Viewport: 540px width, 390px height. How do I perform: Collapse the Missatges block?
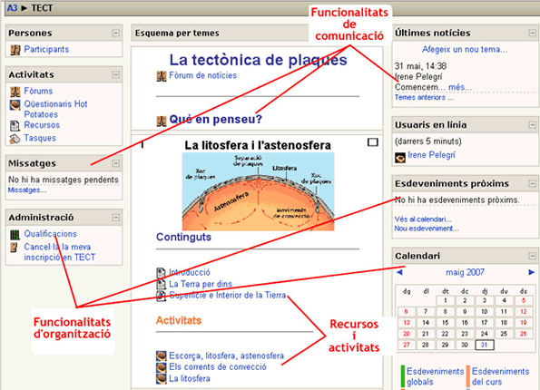point(116,163)
